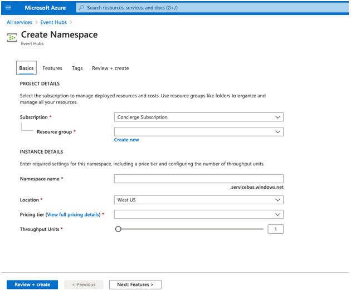Open the Location dropdown
This screenshot has height=300, width=351.
pos(198,200)
